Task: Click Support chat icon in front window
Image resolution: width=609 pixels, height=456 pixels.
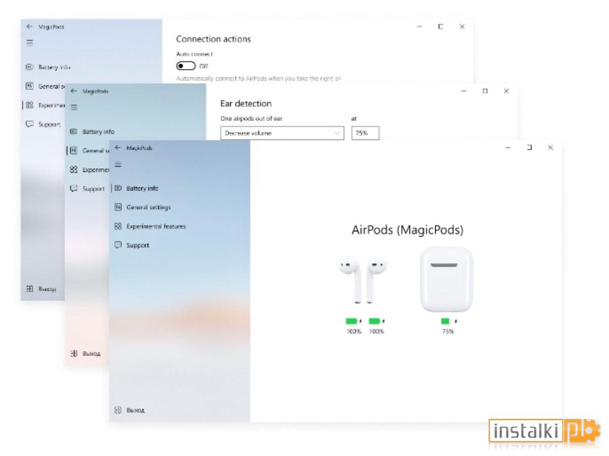Action: 118,245
